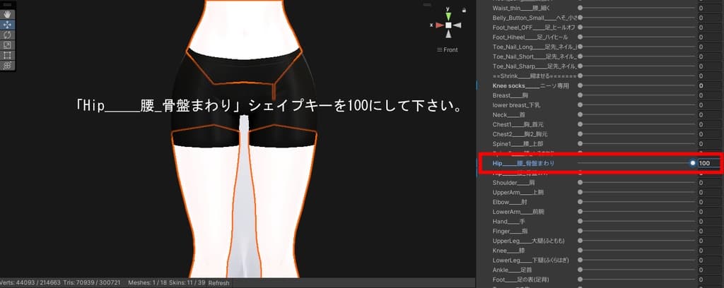Select the Scale tool
This screenshot has height=288, width=724.
(x=7, y=45)
